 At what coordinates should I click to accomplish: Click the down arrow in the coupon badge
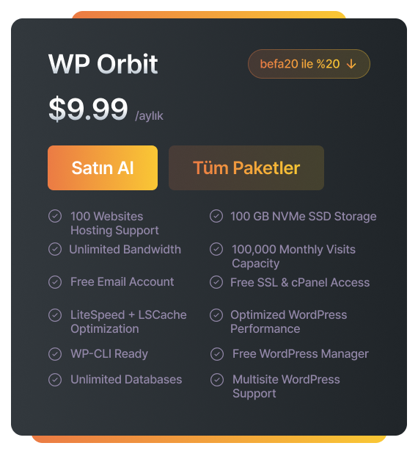(x=351, y=64)
